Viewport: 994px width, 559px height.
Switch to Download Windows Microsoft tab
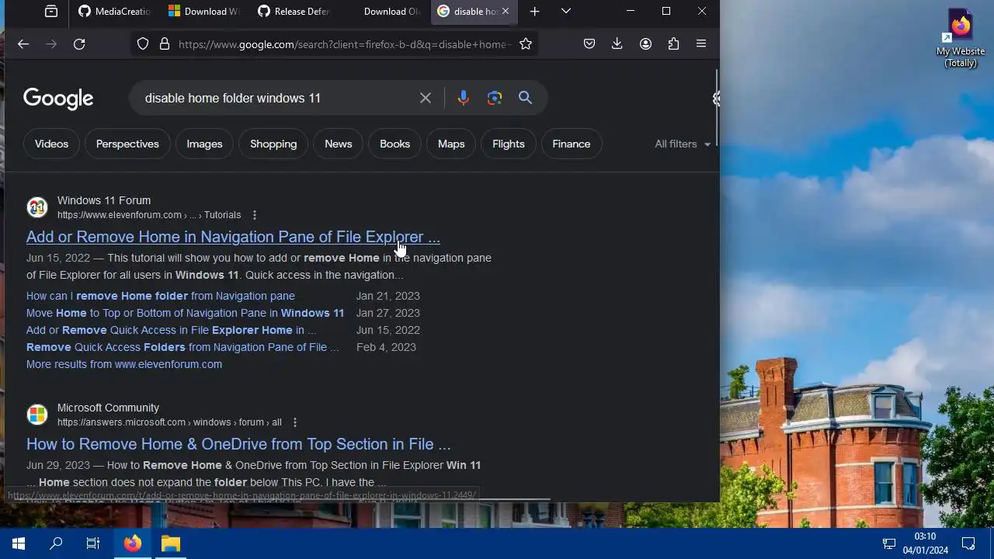click(x=205, y=11)
